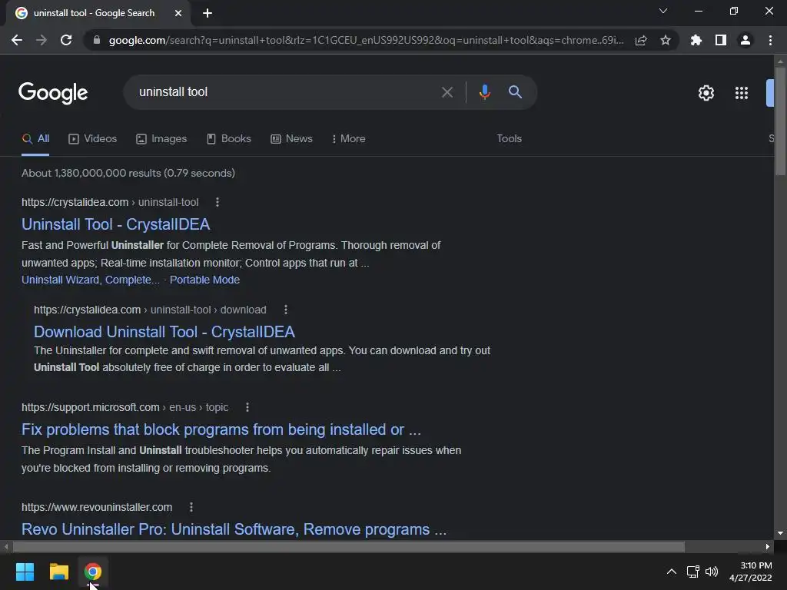The image size is (787, 590).
Task: Click the horizontal scrollbar thumb
Action: coord(349,546)
